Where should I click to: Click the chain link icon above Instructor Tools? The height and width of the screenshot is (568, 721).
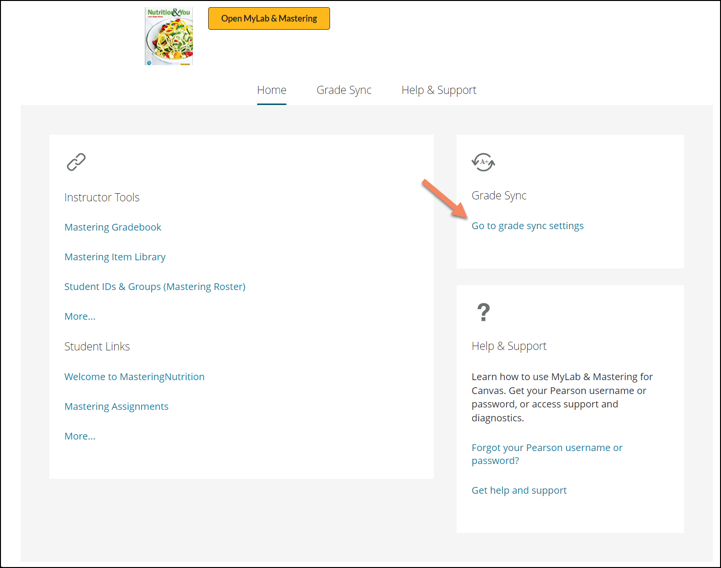(76, 162)
